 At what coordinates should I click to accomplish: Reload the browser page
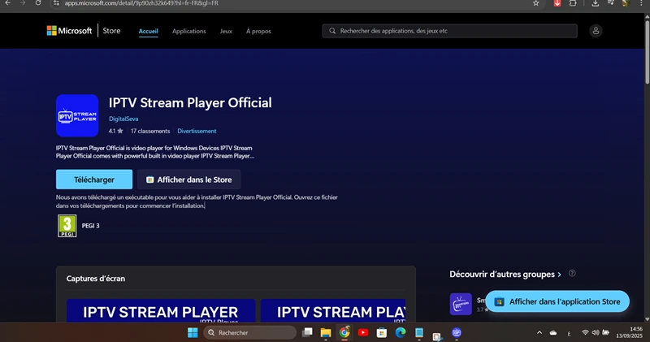[x=38, y=3]
